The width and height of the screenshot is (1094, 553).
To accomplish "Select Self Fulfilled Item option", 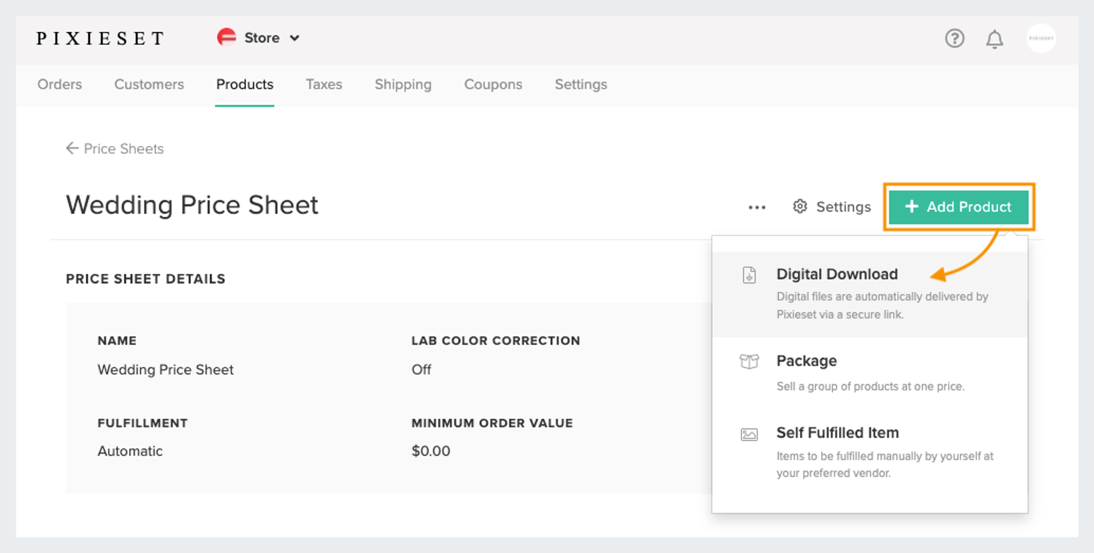I will click(837, 433).
